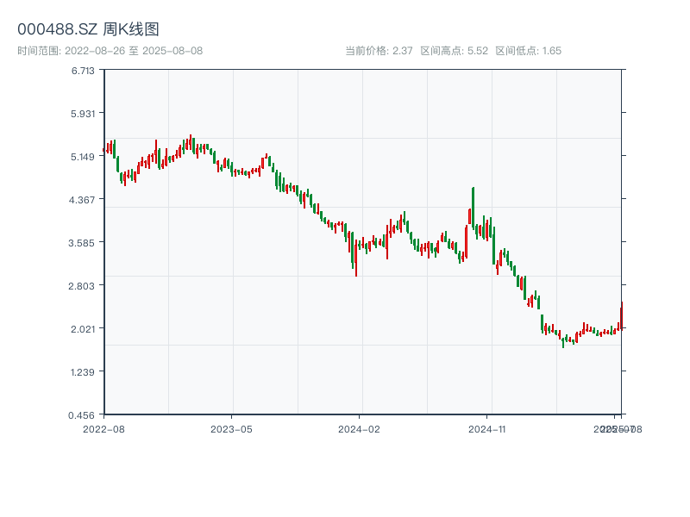Click the 2022-08 date axis label

point(103,428)
